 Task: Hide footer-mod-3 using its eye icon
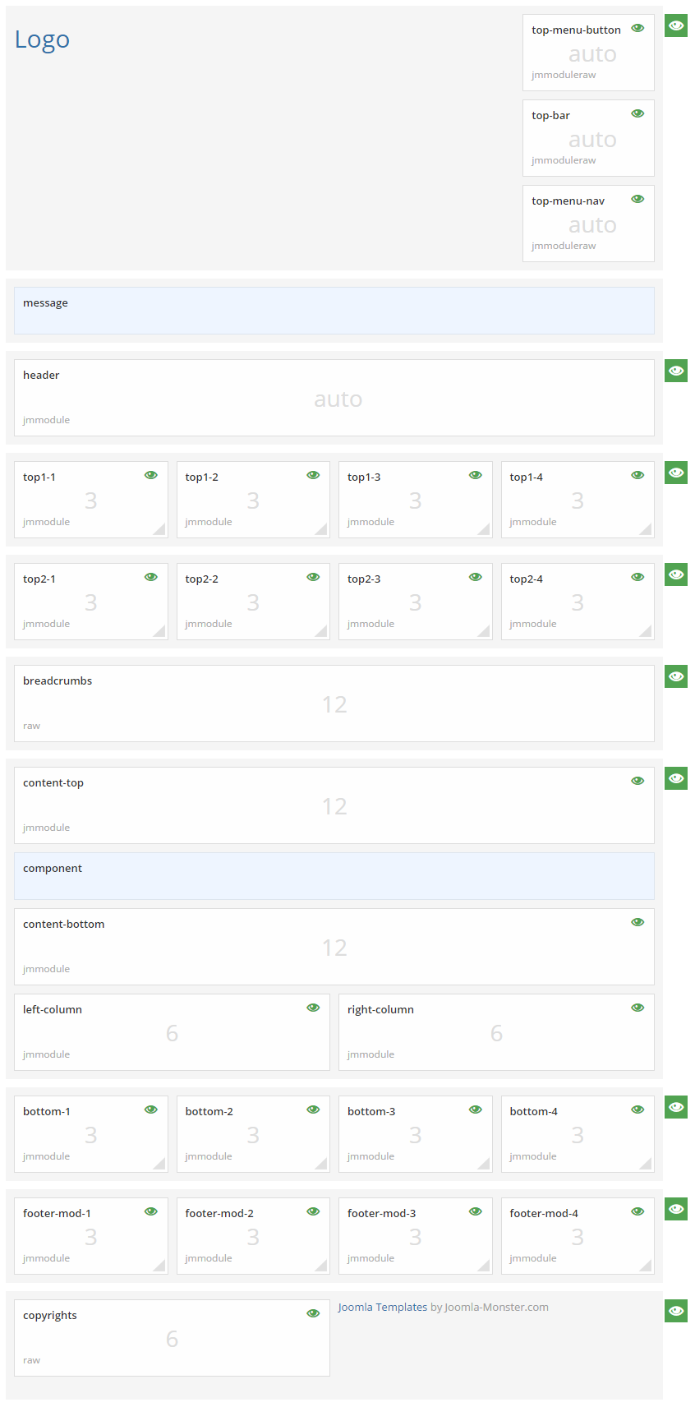[x=476, y=1211]
